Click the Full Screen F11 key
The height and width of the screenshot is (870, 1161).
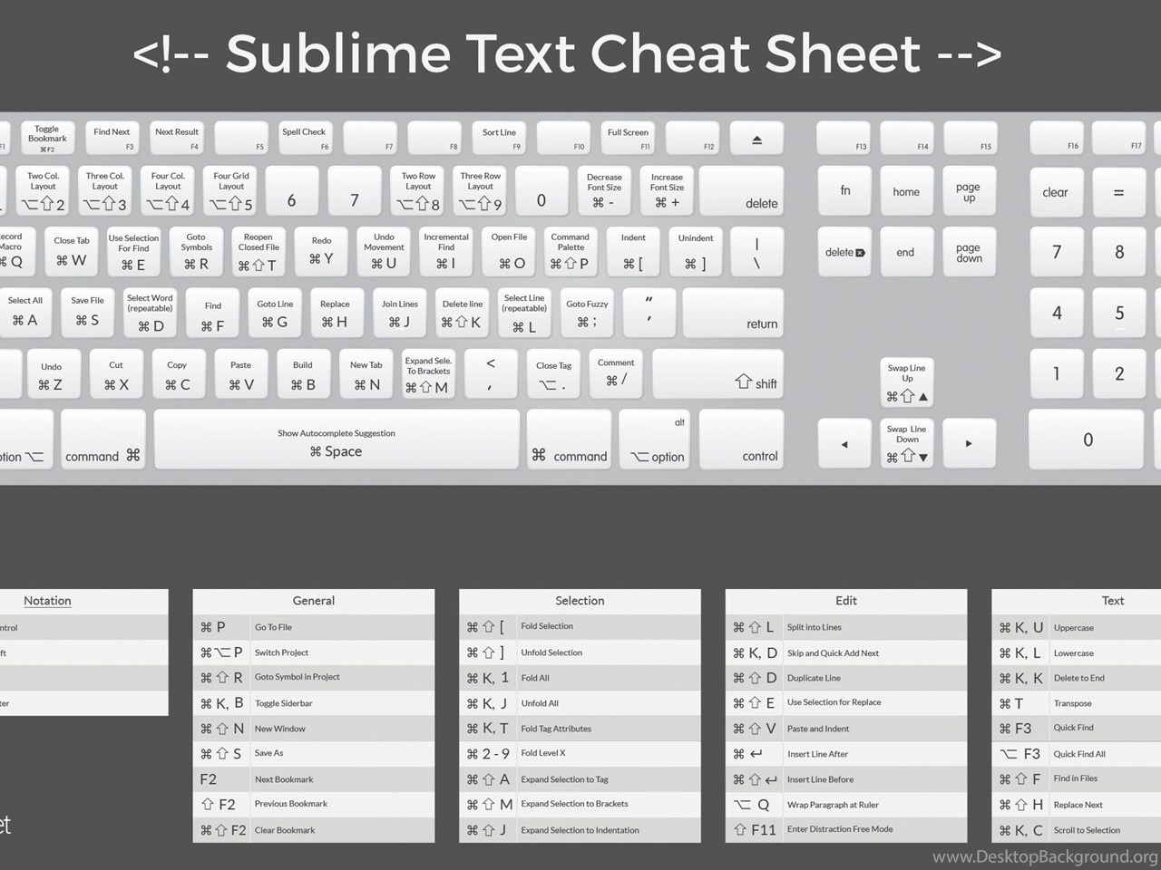click(628, 139)
